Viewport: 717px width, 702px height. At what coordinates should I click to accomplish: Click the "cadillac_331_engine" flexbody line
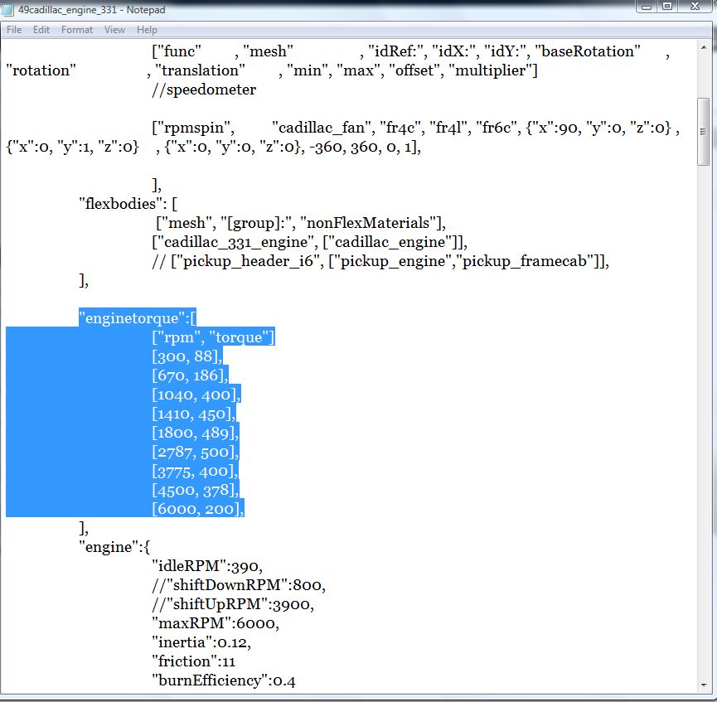(x=309, y=242)
